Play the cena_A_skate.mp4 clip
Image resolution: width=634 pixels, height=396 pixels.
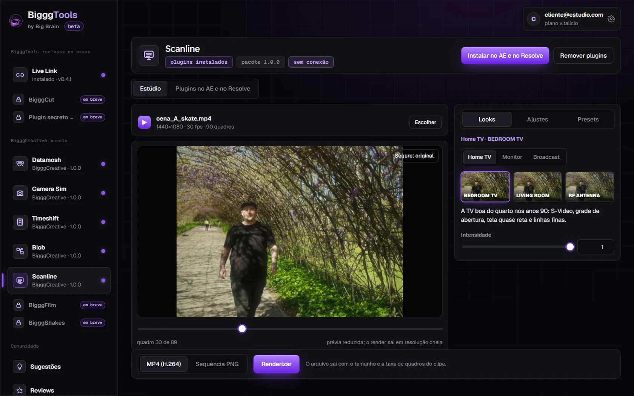pos(144,122)
